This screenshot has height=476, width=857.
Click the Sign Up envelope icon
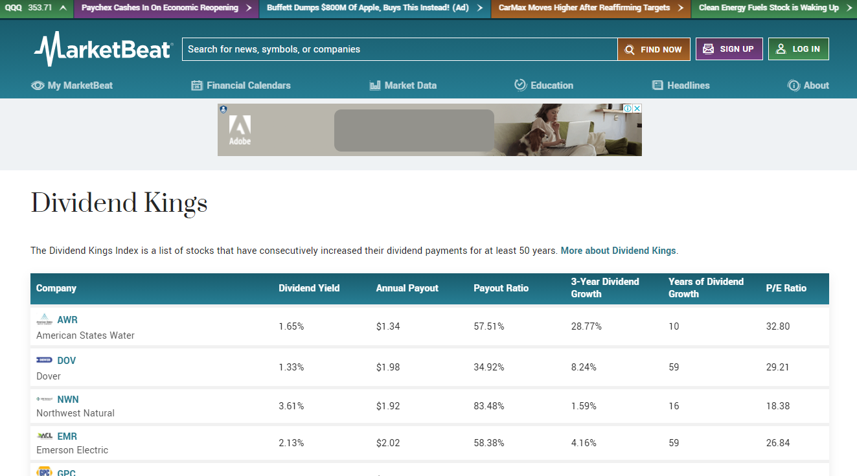coord(709,49)
